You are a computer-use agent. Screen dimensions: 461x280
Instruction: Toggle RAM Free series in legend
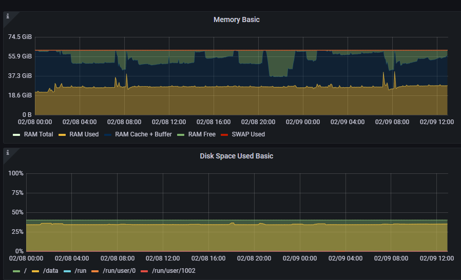coord(202,134)
